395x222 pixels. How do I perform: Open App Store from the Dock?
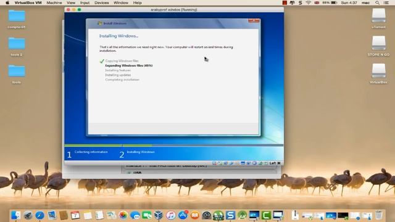[x=183, y=215]
